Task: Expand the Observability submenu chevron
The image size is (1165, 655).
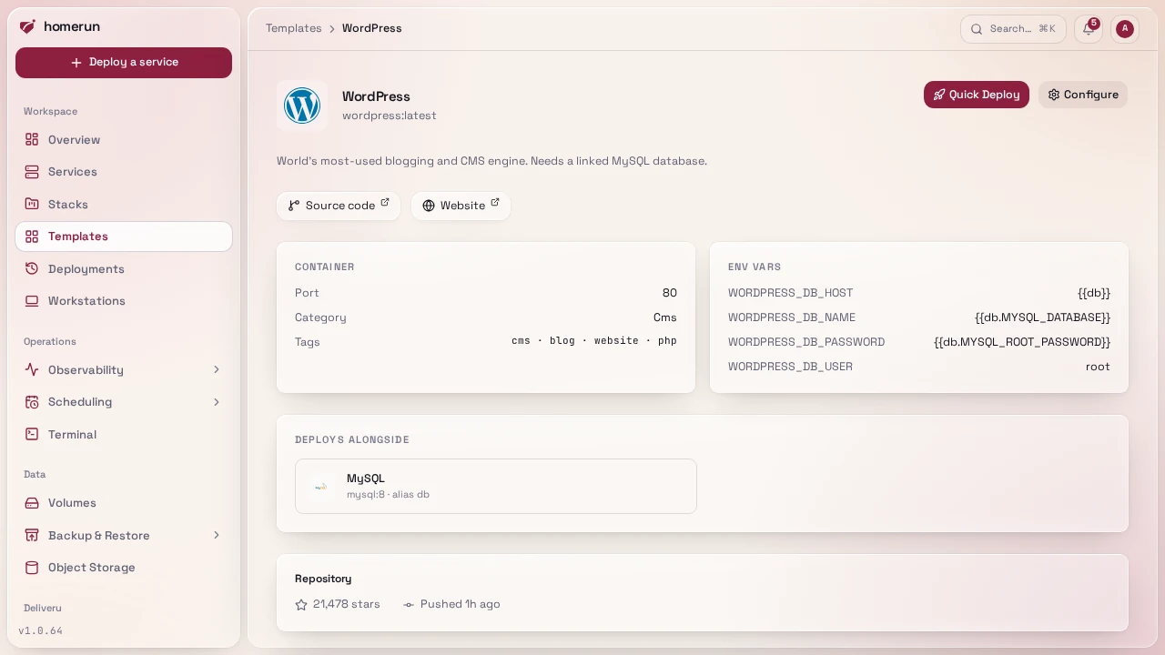Action: (x=217, y=369)
